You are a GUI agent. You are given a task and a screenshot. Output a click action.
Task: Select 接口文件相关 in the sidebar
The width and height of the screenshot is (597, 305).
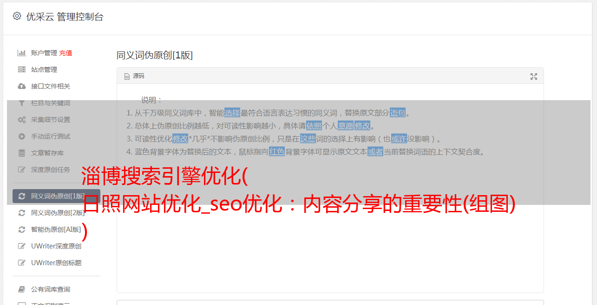pos(51,86)
